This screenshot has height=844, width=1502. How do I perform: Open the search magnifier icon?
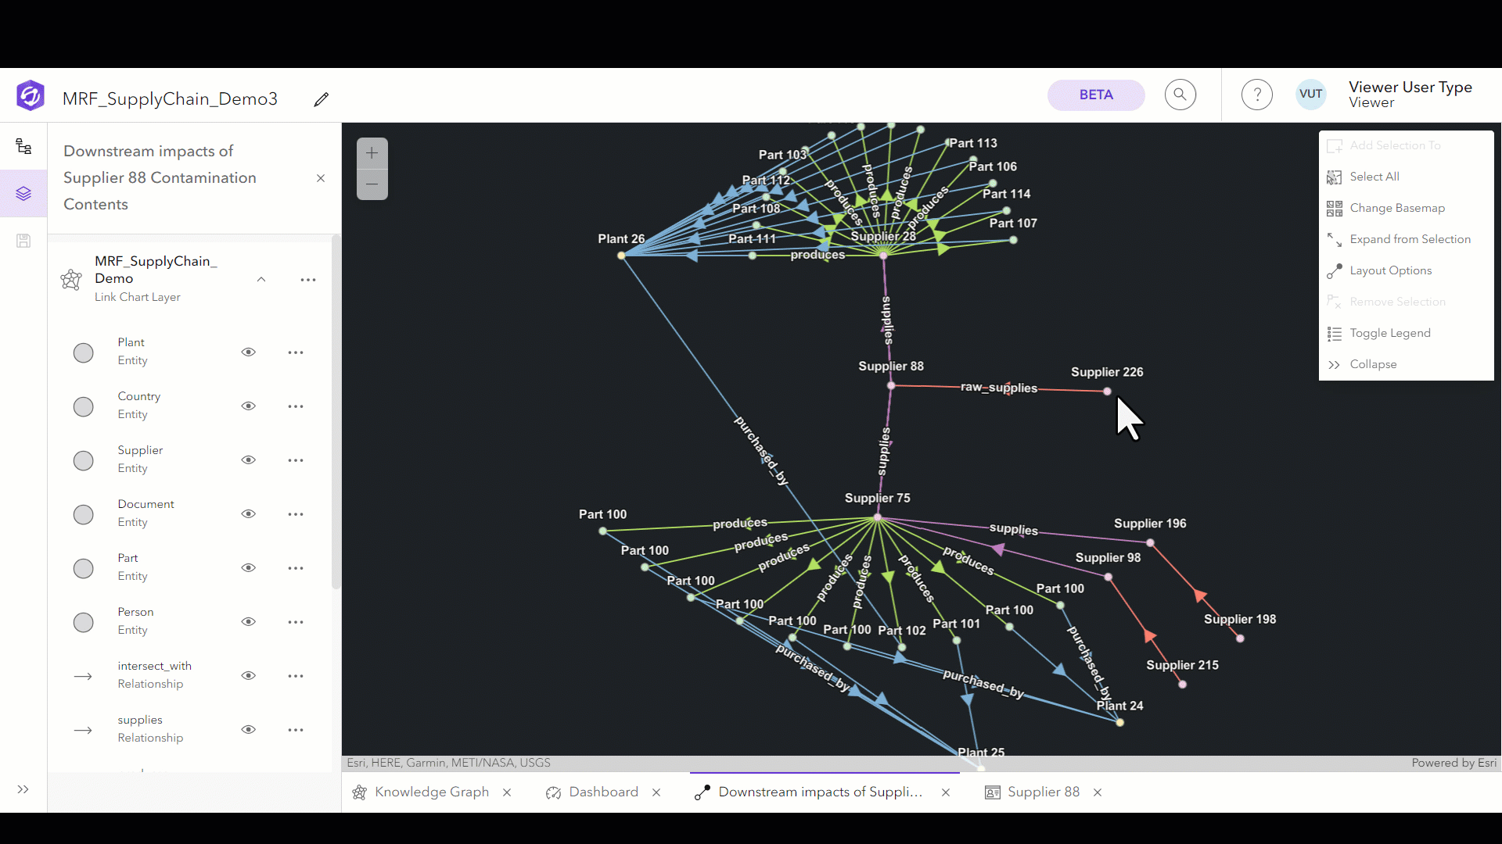(x=1180, y=95)
